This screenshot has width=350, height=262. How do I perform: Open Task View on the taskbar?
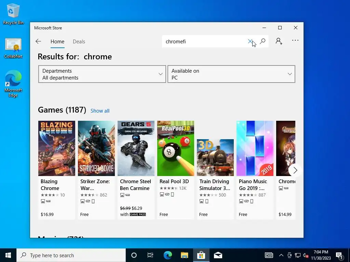150,255
